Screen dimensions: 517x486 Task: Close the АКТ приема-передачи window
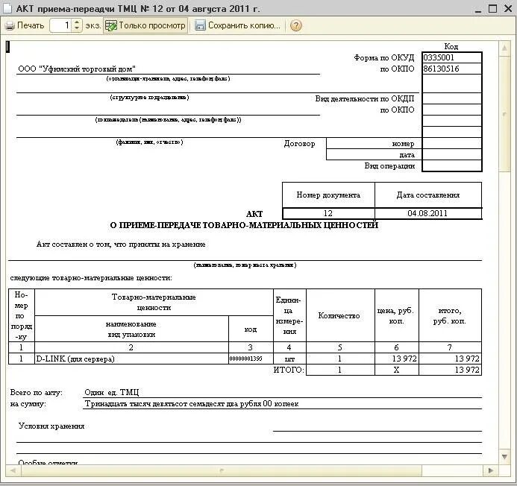[x=508, y=8]
